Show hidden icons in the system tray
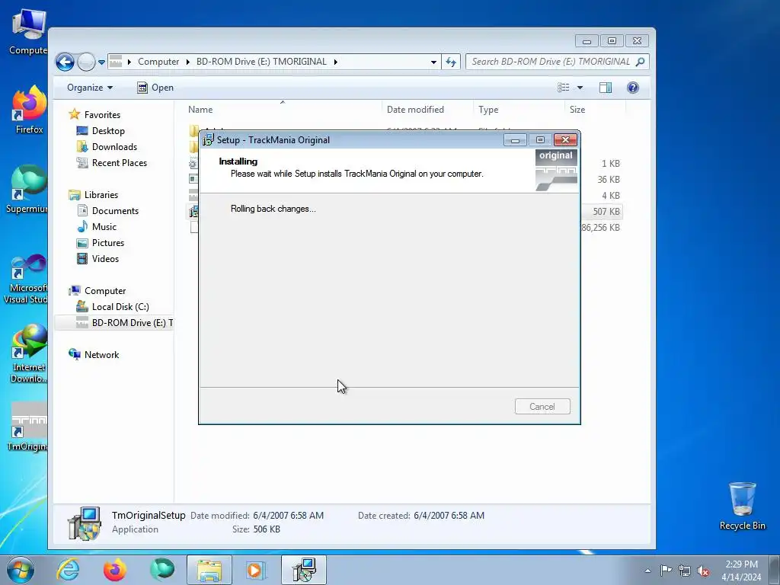This screenshot has width=780, height=585. click(647, 571)
